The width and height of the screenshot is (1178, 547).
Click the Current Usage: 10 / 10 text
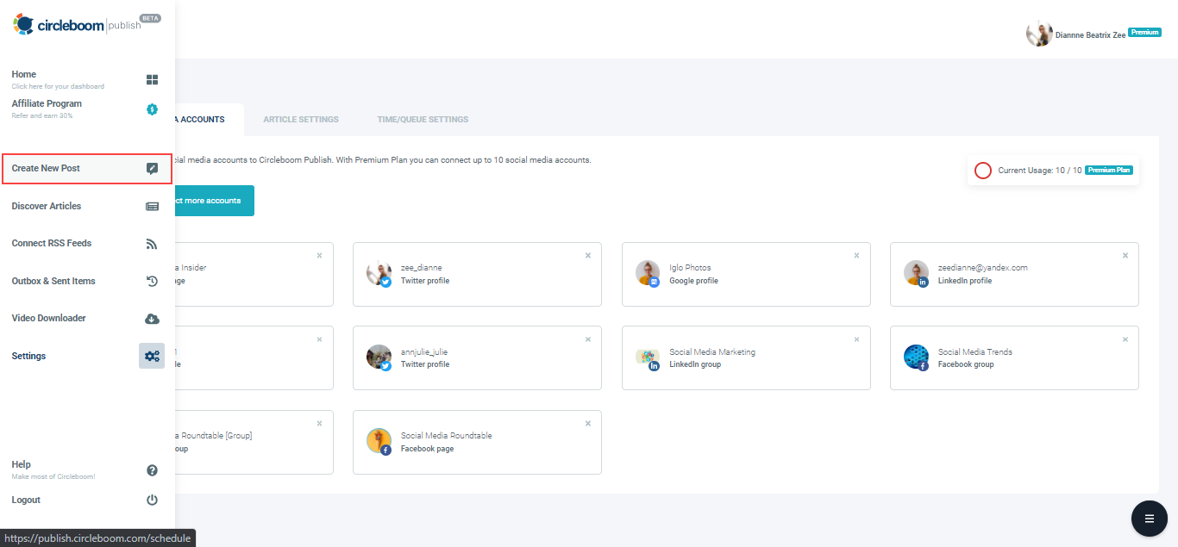(1040, 171)
